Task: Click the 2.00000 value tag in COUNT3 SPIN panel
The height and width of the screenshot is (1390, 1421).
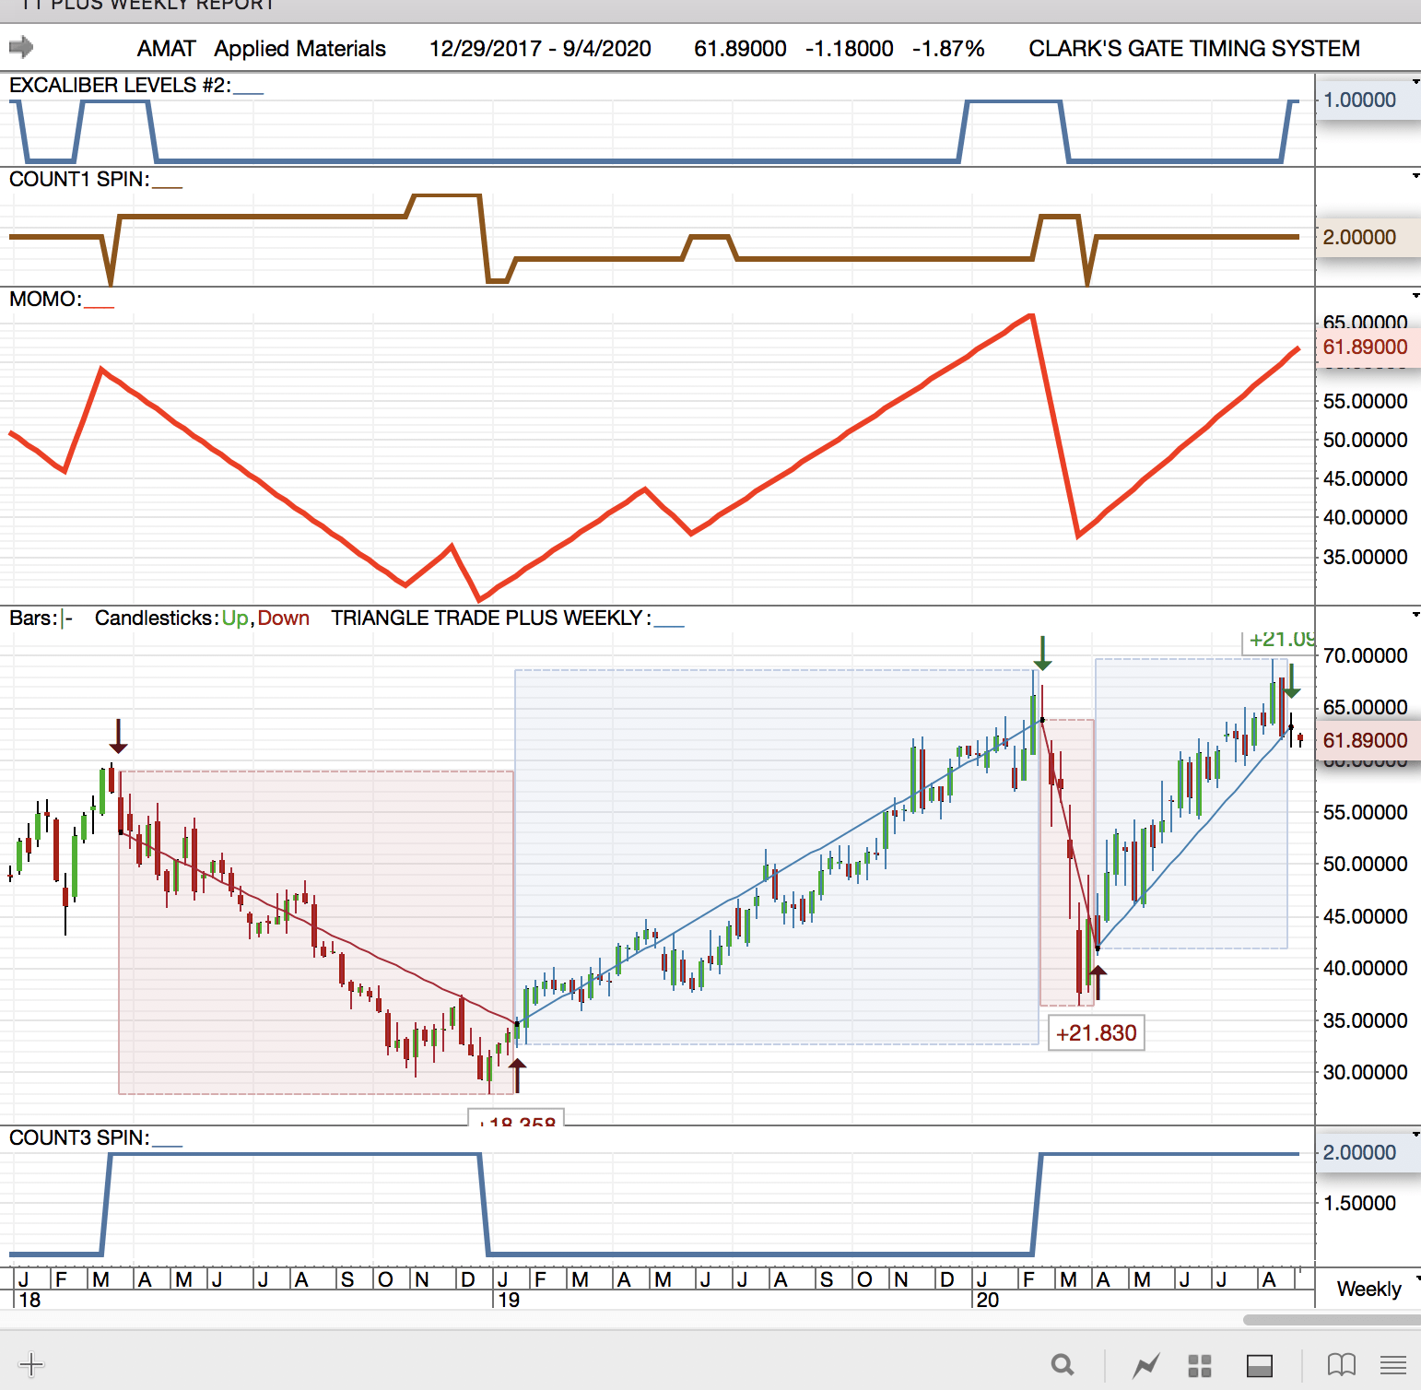Action: point(1368,1152)
